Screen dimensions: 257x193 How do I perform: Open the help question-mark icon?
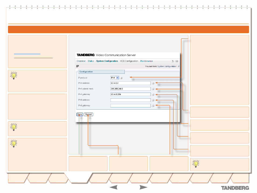click(172, 61)
